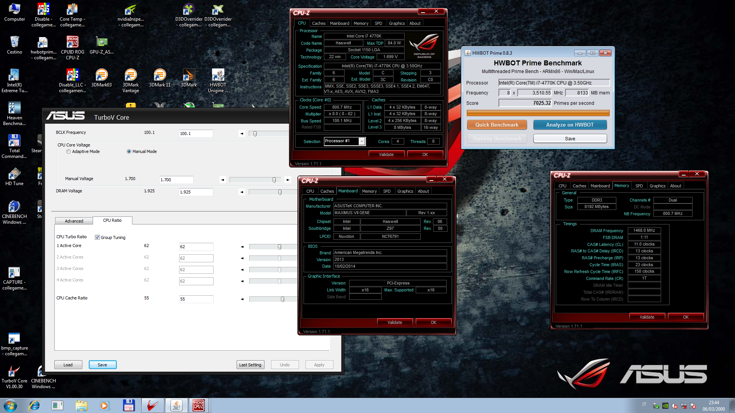Open About tab in the Memory CPU-Z window
The width and height of the screenshot is (735, 413).
point(675,186)
